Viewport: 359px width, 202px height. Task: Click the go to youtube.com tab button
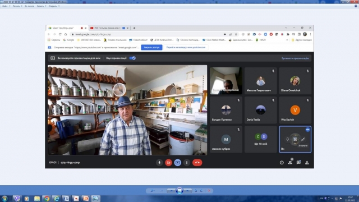point(186,47)
